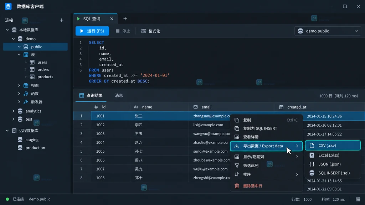
Task: Click the 视图 views icon
Action: tap(26, 85)
